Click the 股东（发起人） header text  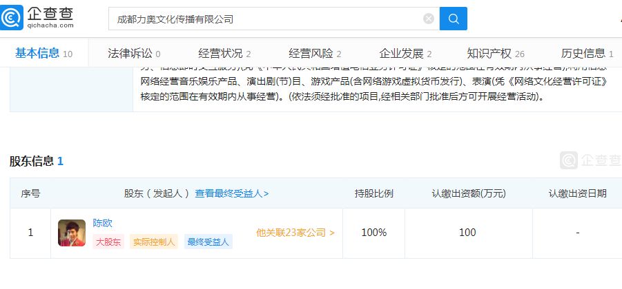(x=157, y=193)
